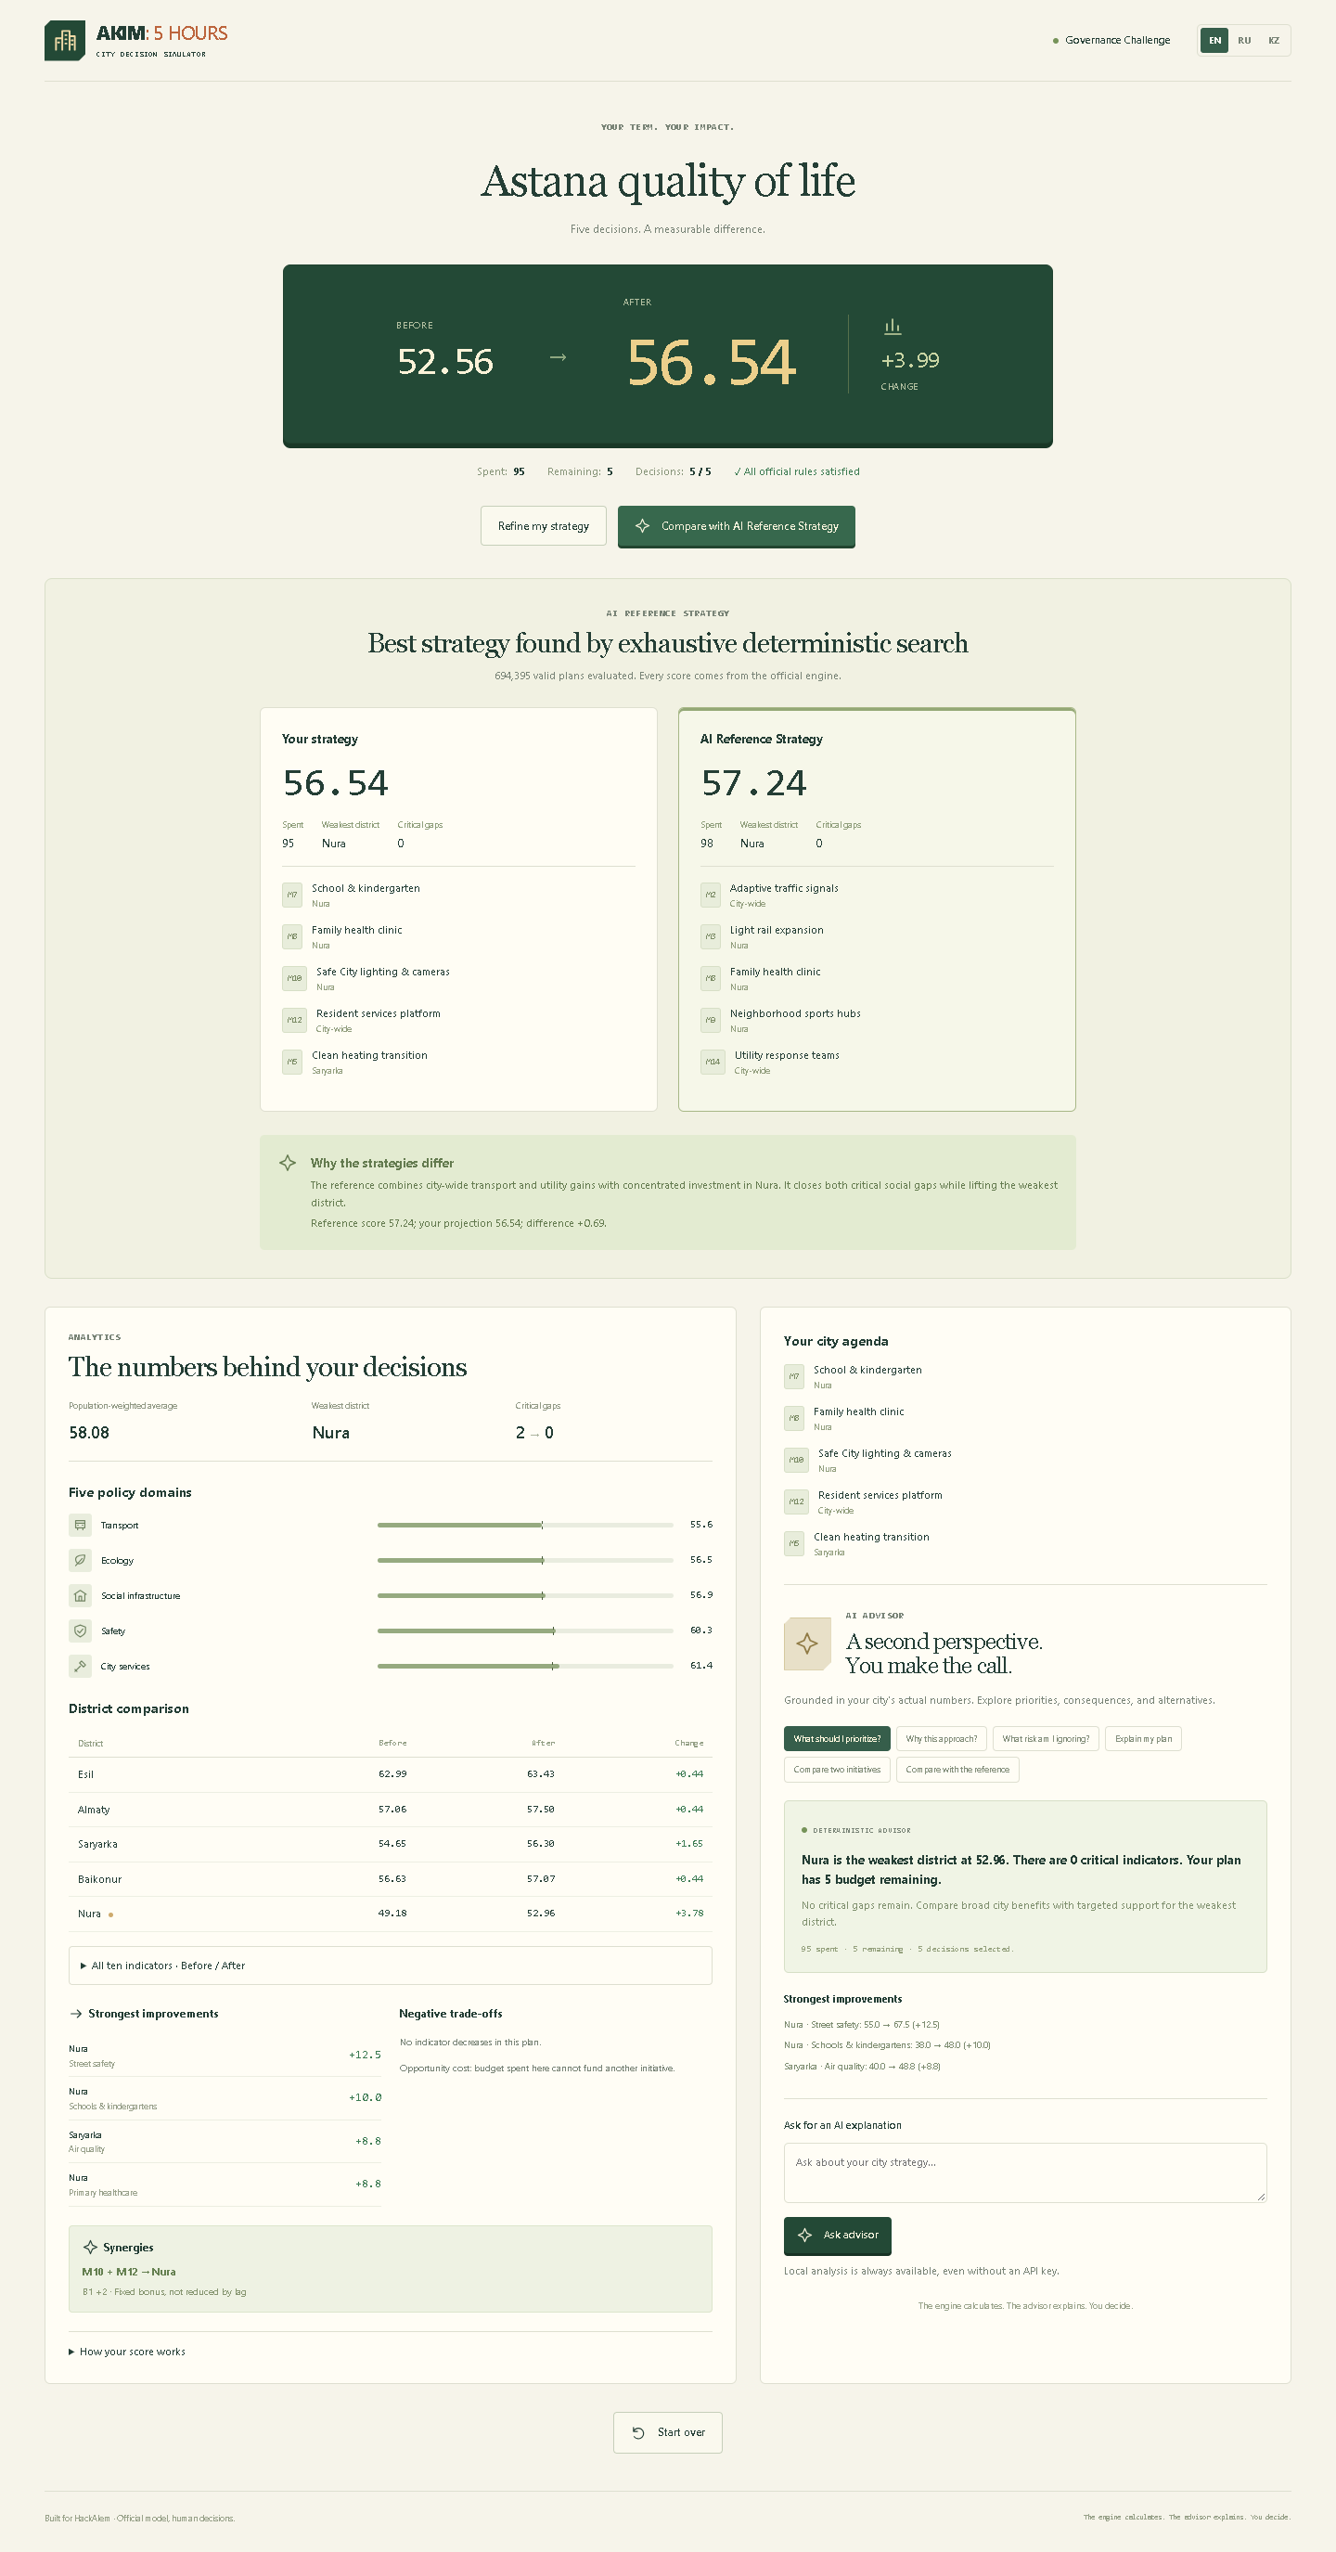Click the Nura row in District comparison
This screenshot has width=1336, height=2552.
click(391, 1913)
